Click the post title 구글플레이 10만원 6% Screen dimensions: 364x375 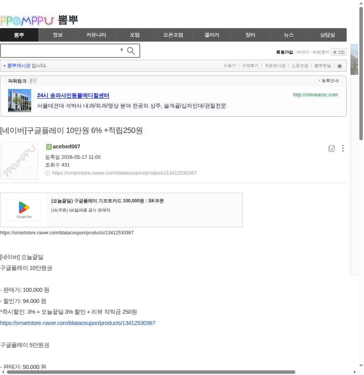click(x=71, y=131)
